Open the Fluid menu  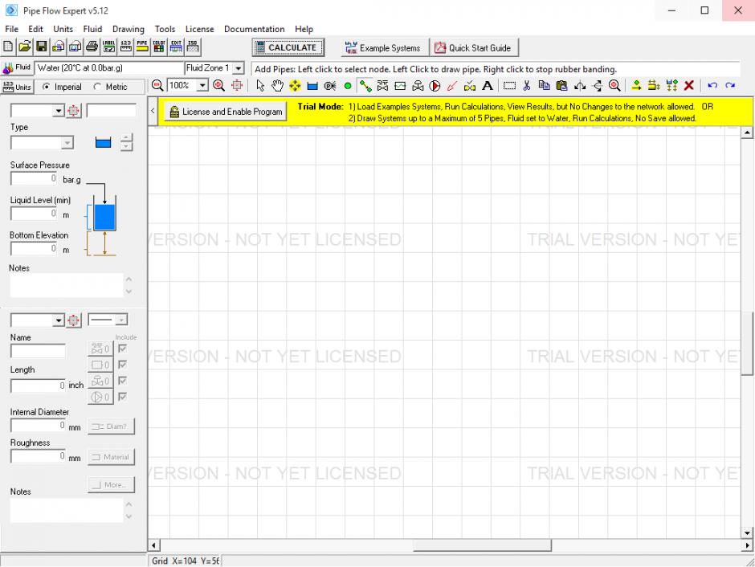[x=92, y=29]
